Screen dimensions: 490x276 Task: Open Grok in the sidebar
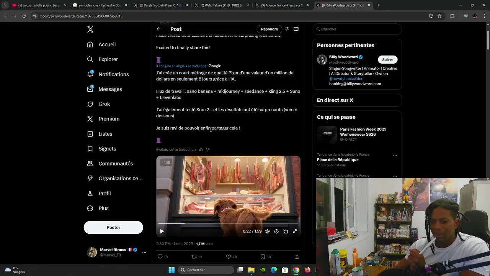click(98, 104)
